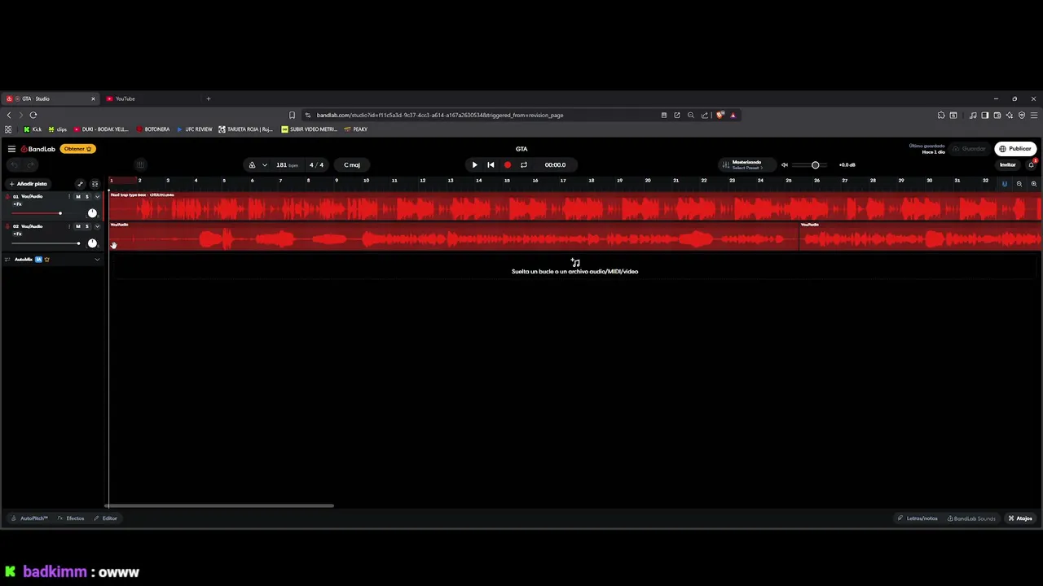
Task: Toggle snap-to-grid magnet icon
Action: pyautogui.click(x=1004, y=184)
